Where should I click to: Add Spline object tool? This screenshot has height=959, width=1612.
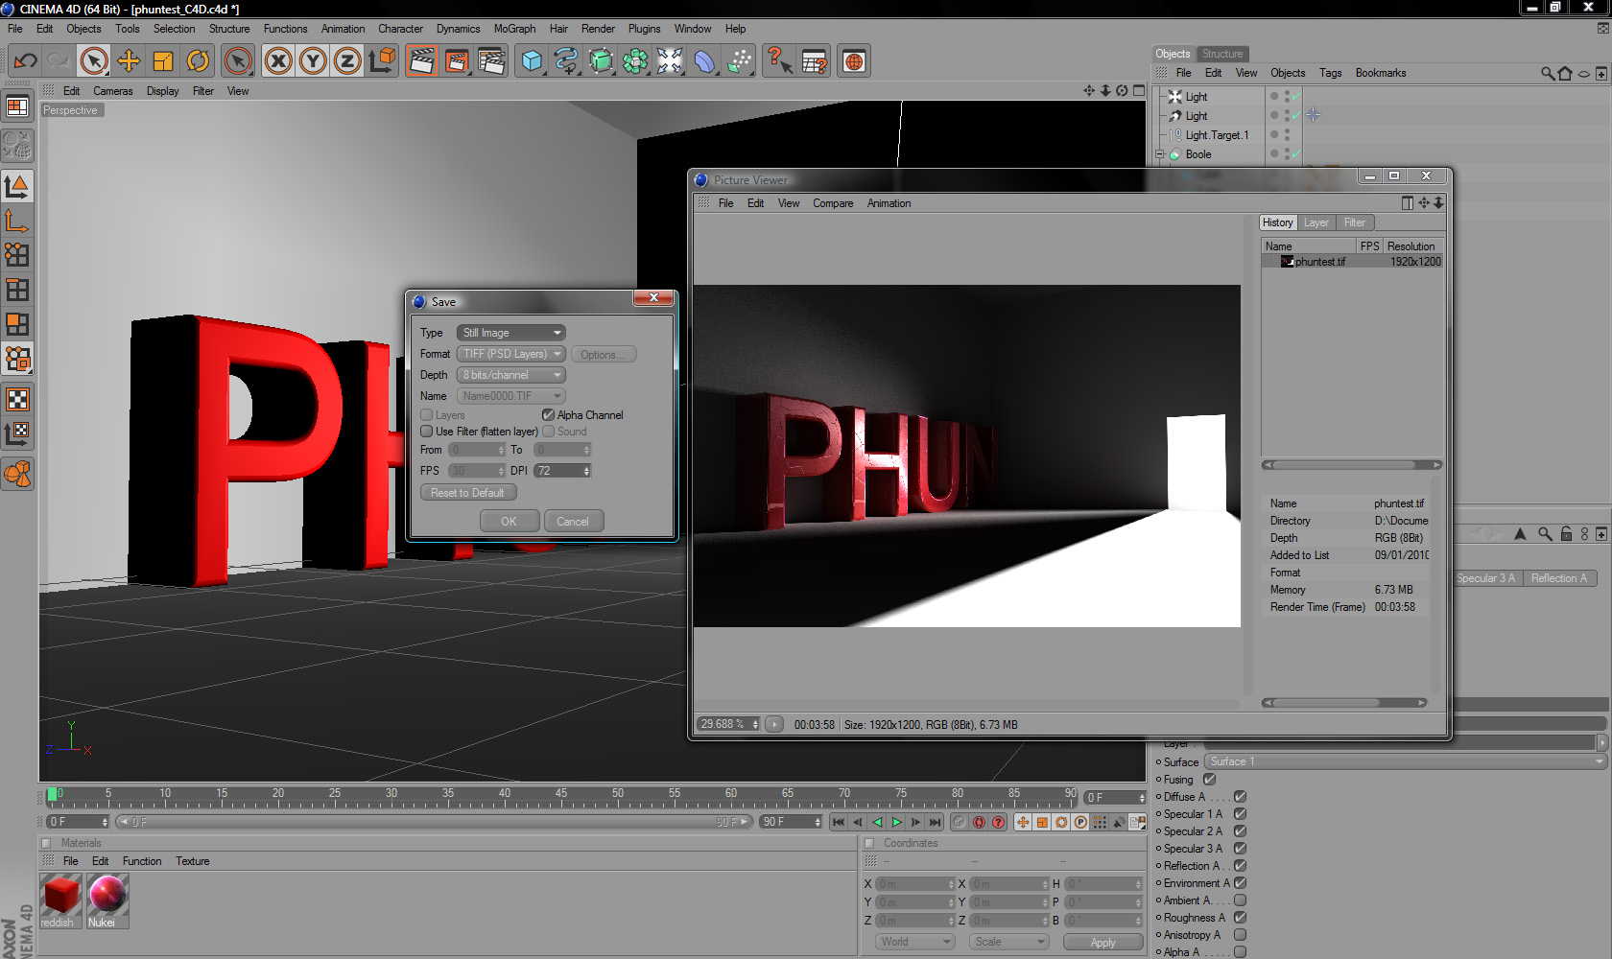point(566,61)
